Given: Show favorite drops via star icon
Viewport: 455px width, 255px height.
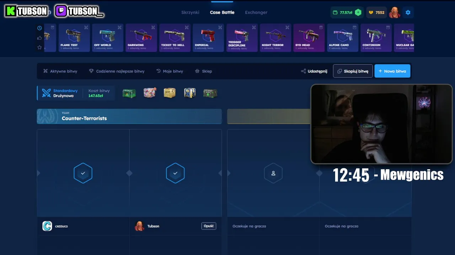Looking at the screenshot, I should pos(39,47).
